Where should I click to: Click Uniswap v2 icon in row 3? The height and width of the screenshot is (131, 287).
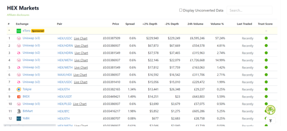tap(19, 53)
